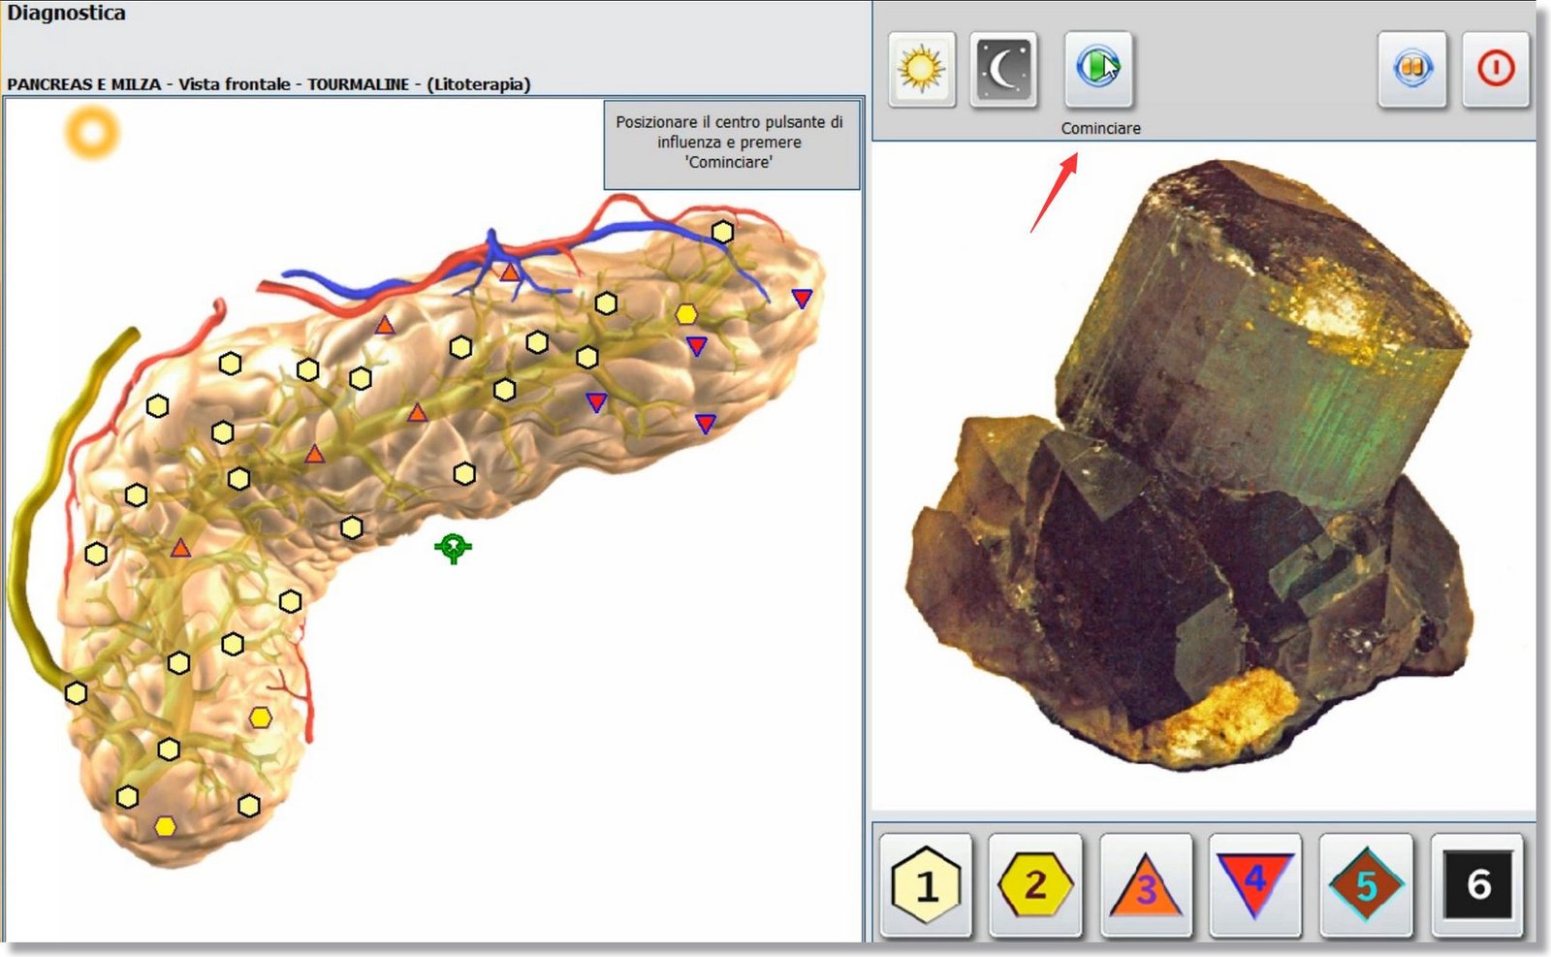Click the orange glowing ring indicator
Viewport: 1551px width, 957px height.
click(92, 133)
